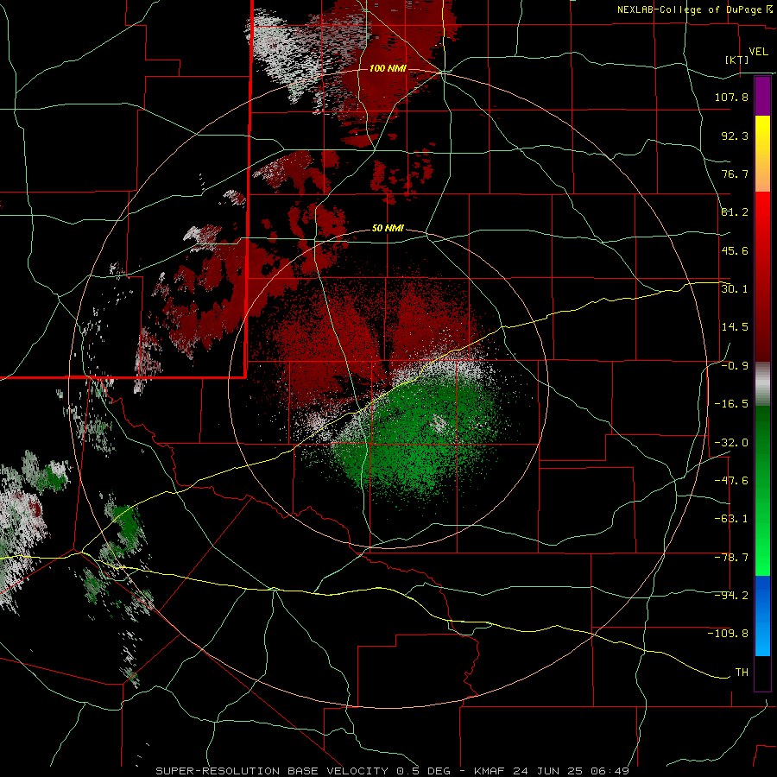Click the -109.8 legend value

tap(728, 634)
